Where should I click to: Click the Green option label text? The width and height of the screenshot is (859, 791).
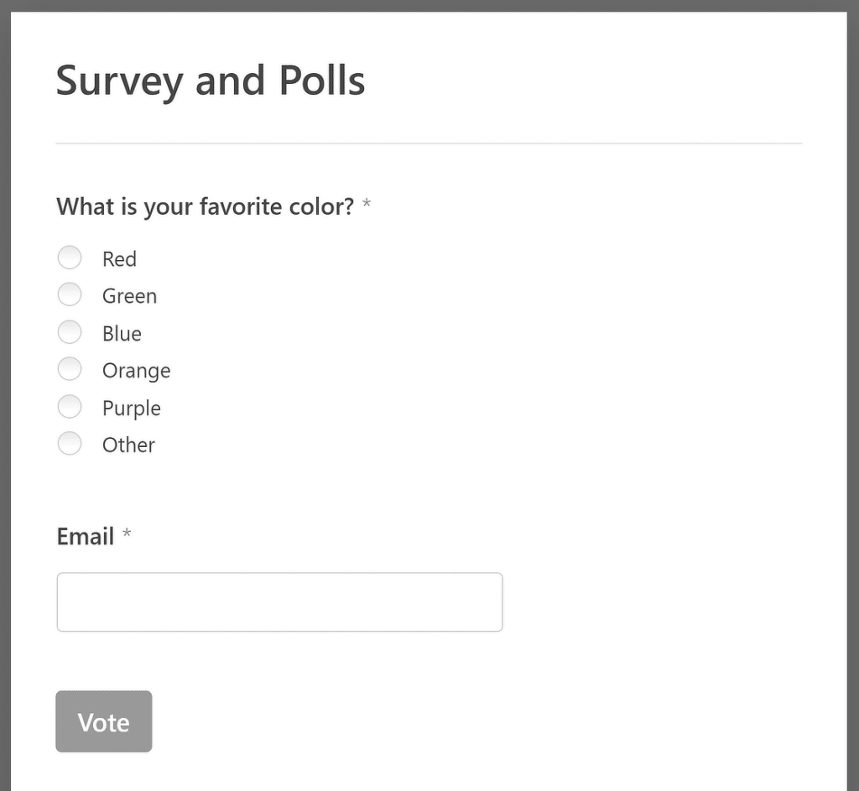[129, 295]
